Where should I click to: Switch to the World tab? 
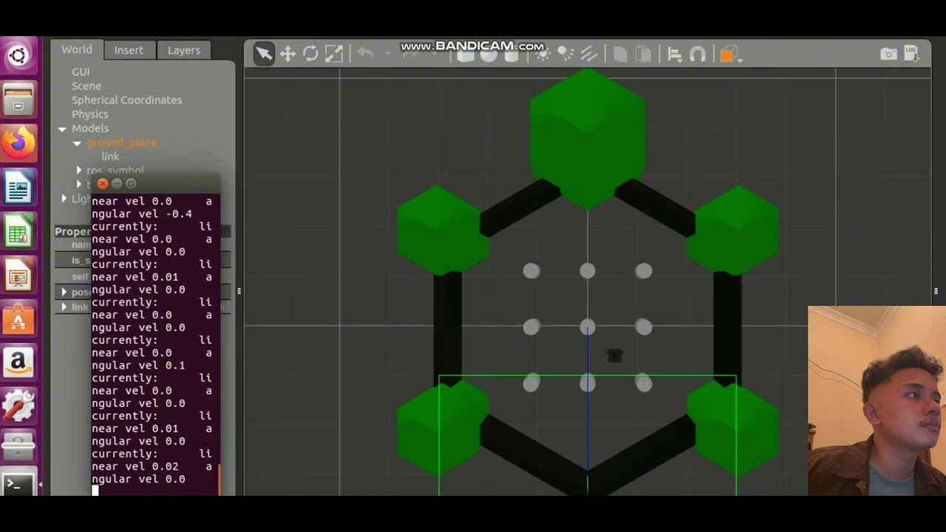77,50
